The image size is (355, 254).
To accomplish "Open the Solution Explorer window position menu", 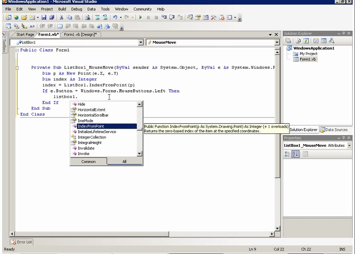I will [x=339, y=34].
